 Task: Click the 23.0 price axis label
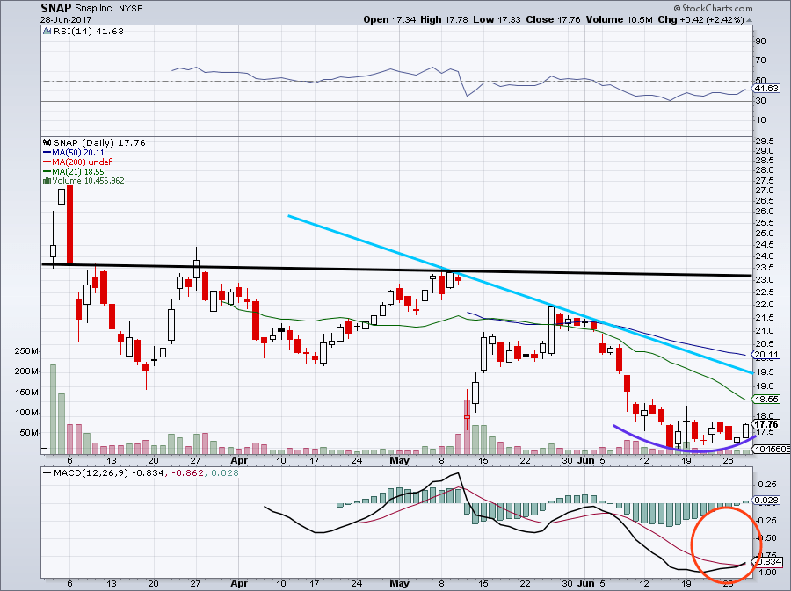point(765,279)
